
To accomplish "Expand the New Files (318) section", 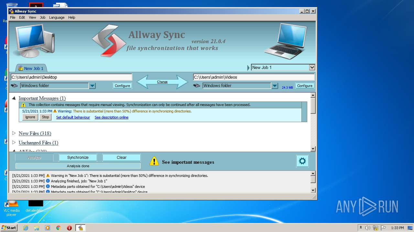I will 14,133.
